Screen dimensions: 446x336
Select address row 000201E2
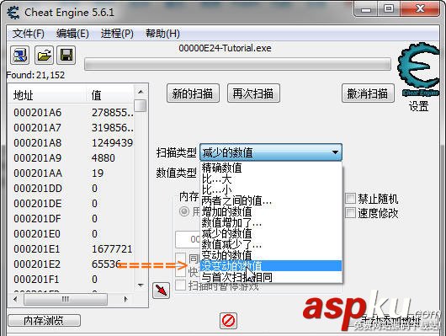[72, 264]
